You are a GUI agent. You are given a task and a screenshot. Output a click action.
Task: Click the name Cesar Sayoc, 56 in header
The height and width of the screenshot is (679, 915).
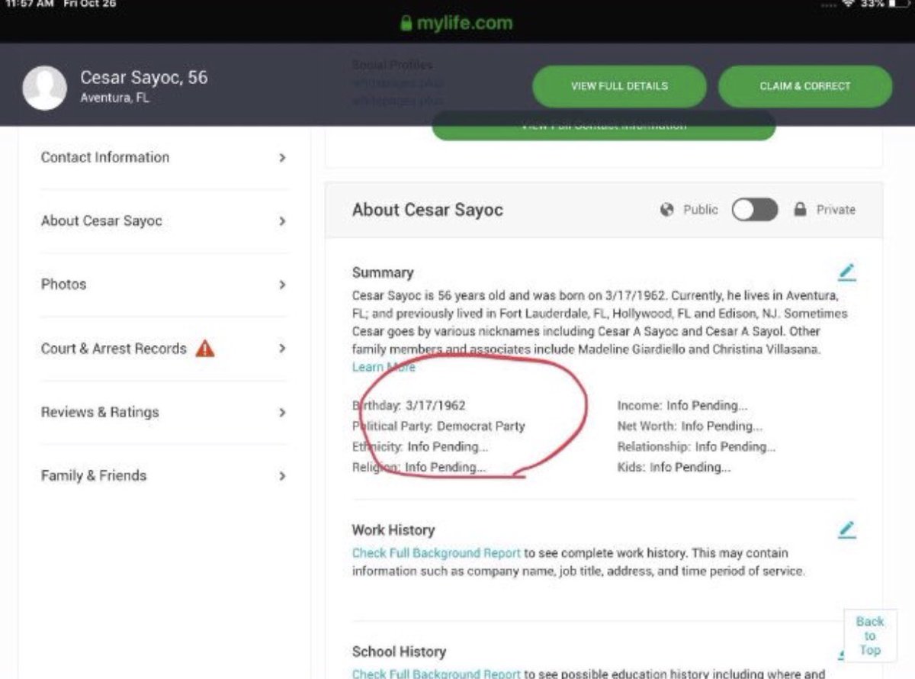point(144,78)
